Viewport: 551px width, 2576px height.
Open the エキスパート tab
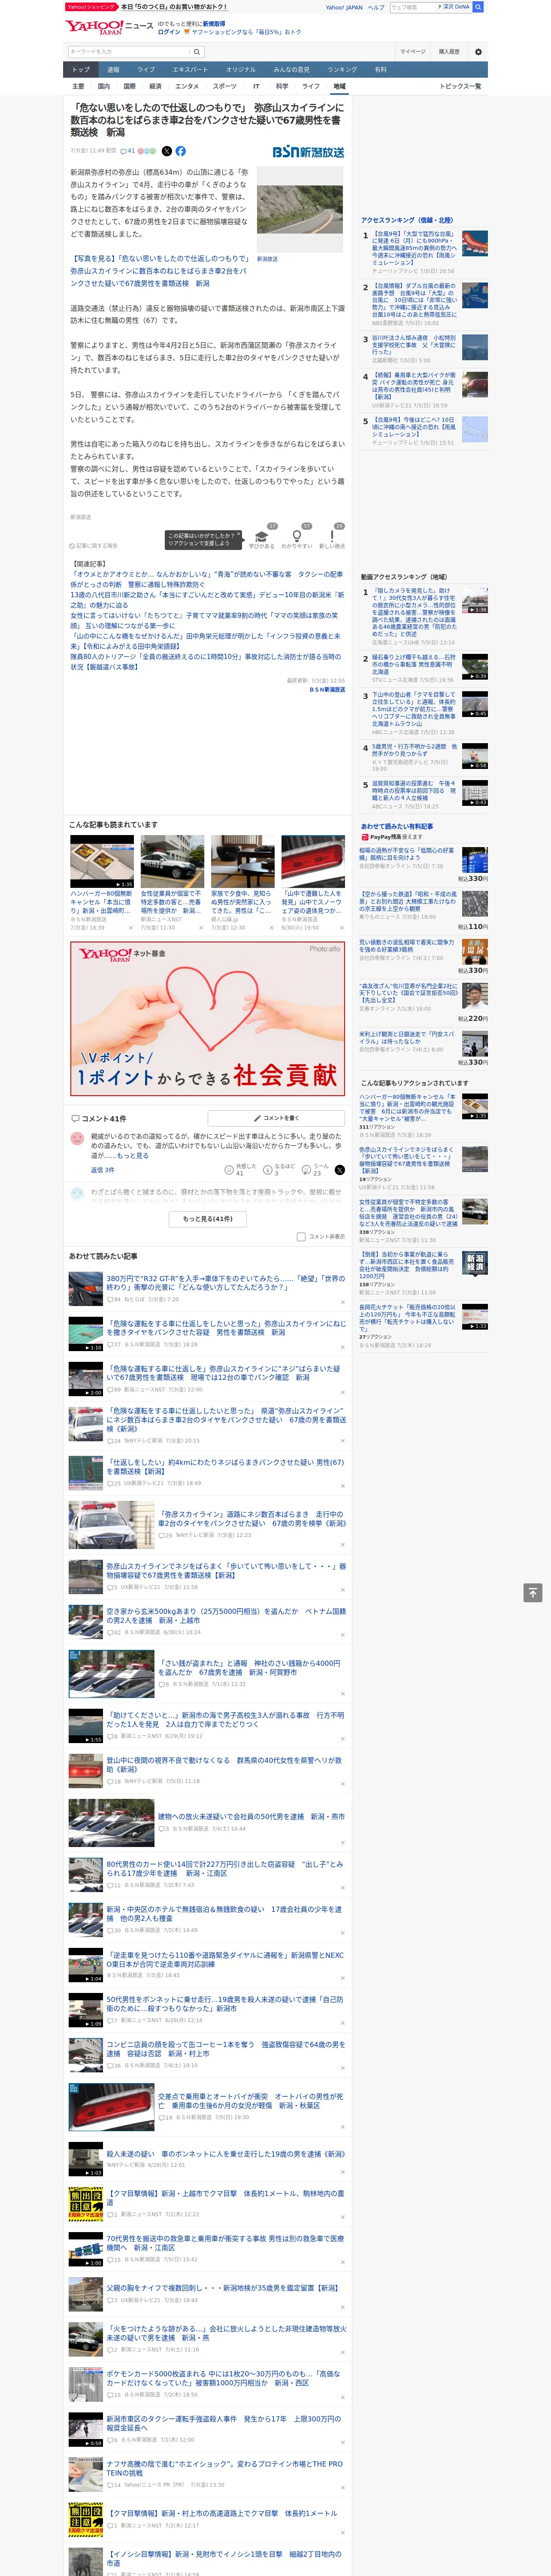tap(190, 70)
